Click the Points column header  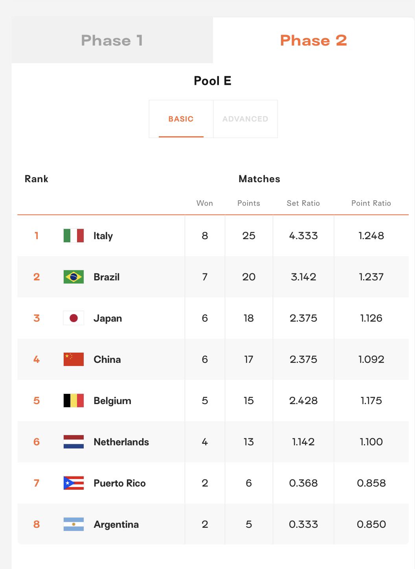[x=249, y=203]
